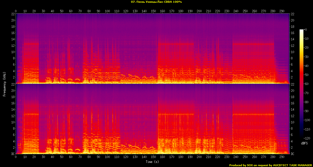Select the '200' tick on the top time axis

[199, 11]
